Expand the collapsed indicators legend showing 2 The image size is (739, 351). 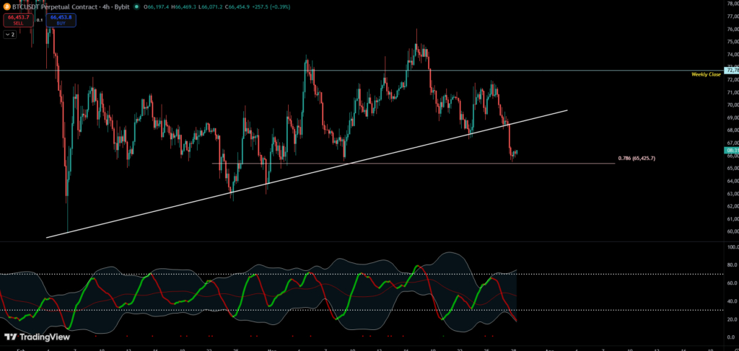[10, 35]
